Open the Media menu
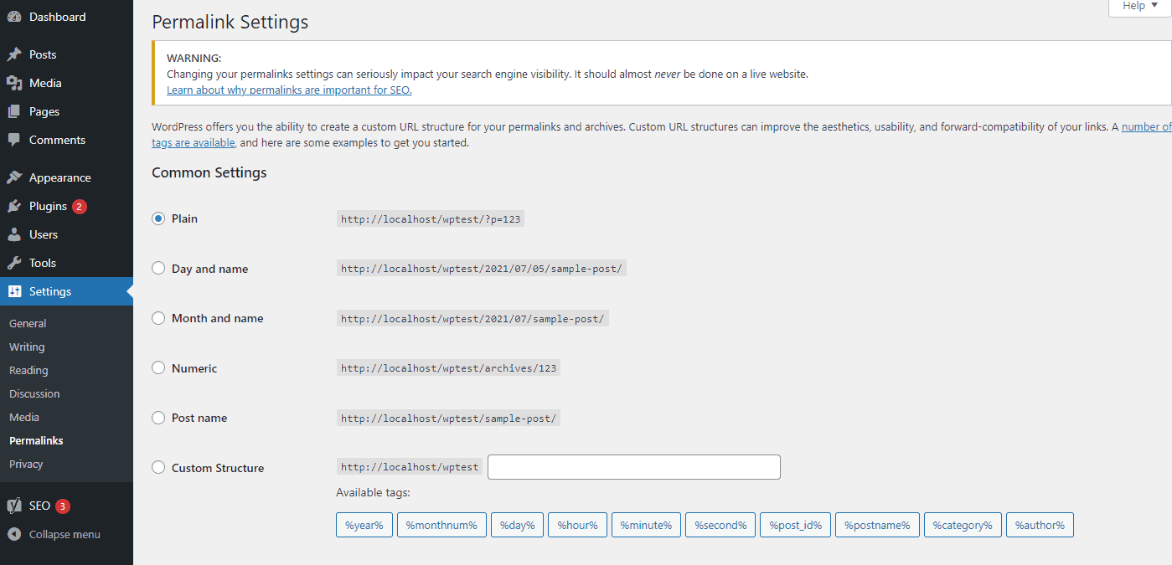1172x565 pixels. [66, 83]
